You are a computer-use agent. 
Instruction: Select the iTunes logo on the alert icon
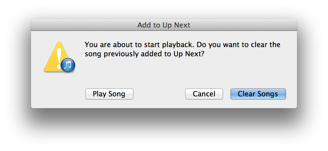coord(68,65)
